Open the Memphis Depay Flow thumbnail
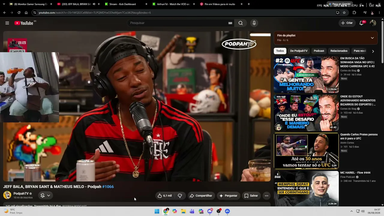The height and width of the screenshot is (216, 384). (x=306, y=189)
